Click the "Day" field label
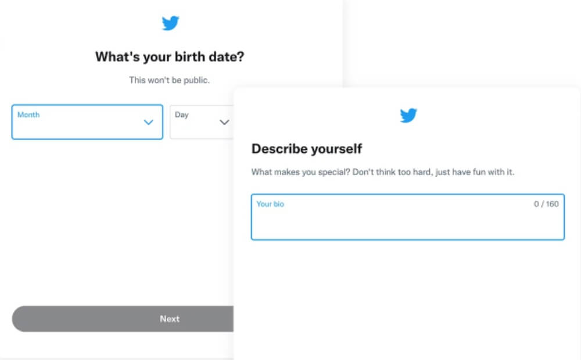Viewport: 581px width, 360px height. (182, 115)
